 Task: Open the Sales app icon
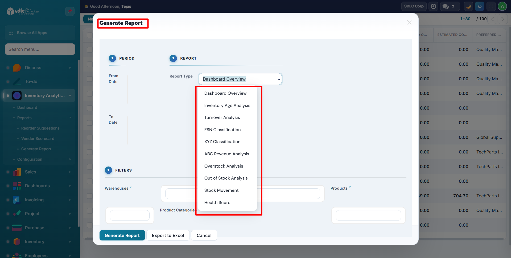[17, 172]
